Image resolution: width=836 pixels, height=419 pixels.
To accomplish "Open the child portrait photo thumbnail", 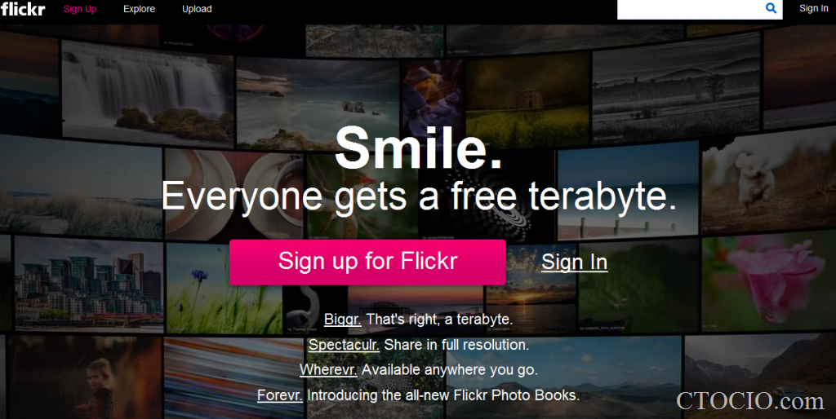I will coord(85,377).
